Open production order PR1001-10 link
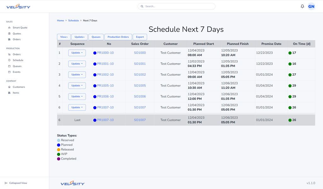 [105, 64]
